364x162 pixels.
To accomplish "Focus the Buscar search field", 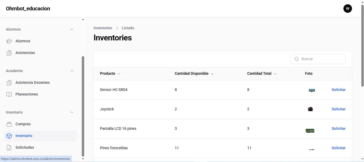I will (x=318, y=59).
